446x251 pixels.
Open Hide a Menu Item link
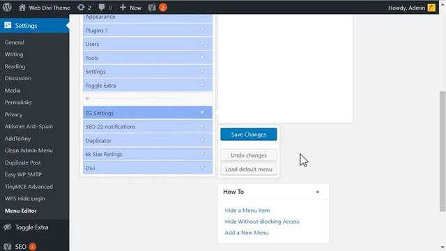point(247,211)
